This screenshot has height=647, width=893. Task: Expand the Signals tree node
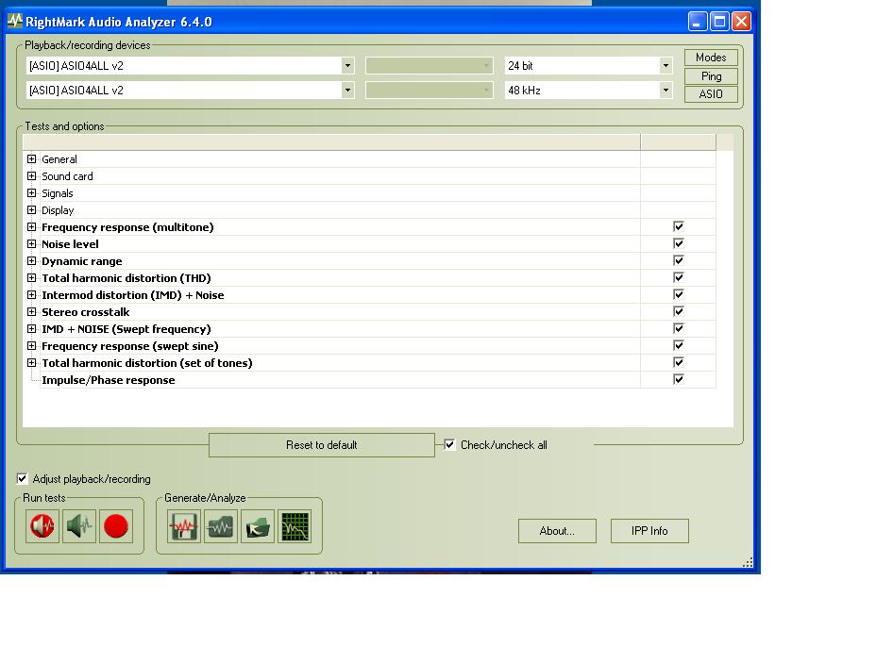[x=32, y=193]
